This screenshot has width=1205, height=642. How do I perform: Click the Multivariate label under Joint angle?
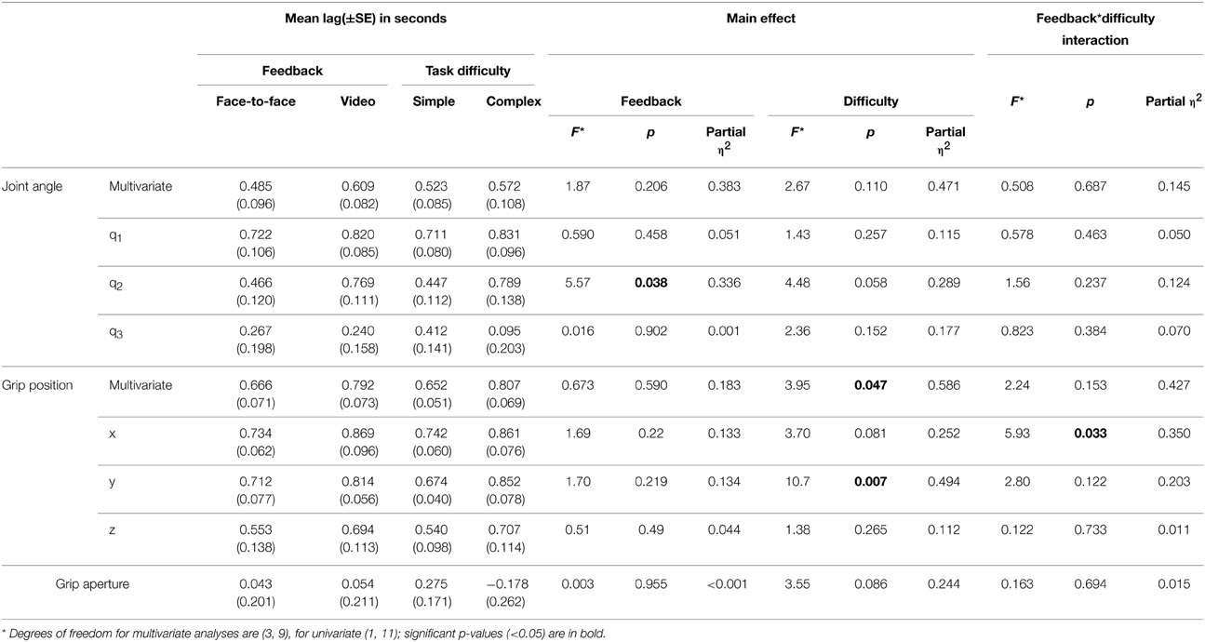click(x=141, y=187)
